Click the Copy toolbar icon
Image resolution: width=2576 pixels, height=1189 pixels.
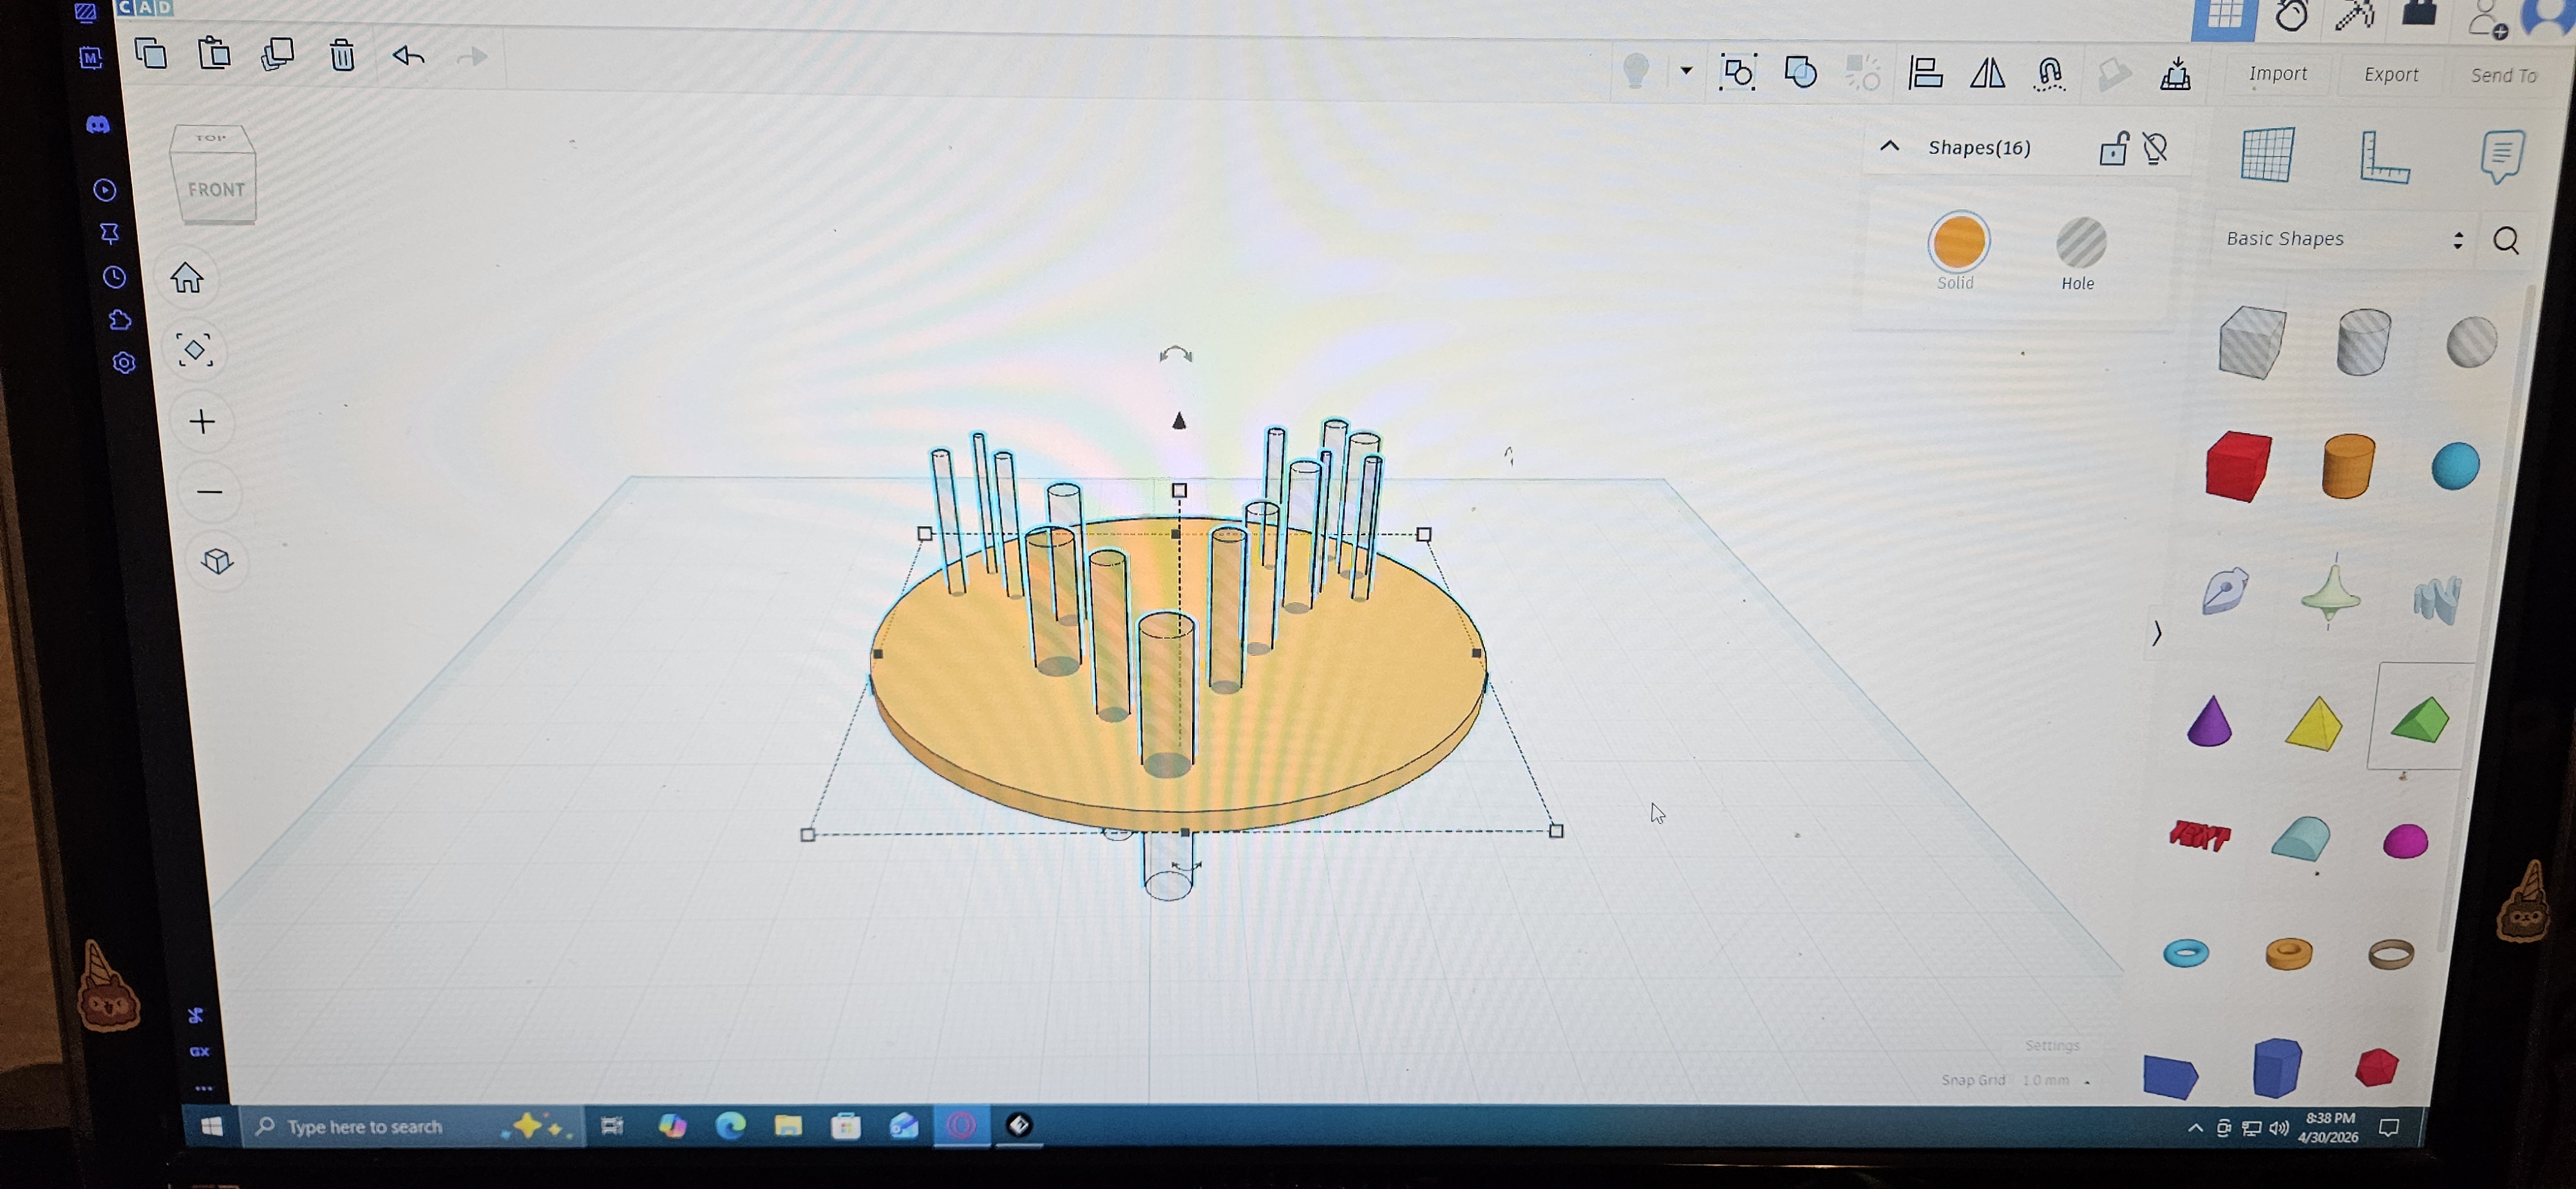[x=151, y=53]
